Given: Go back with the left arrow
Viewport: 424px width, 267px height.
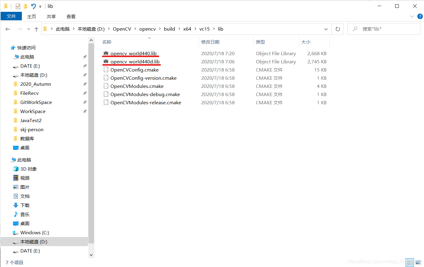Looking at the screenshot, I should pyautogui.click(x=8, y=29).
